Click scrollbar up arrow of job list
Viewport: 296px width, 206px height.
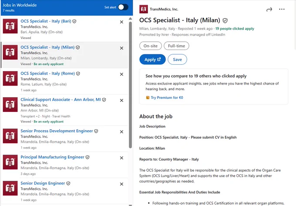coord(130,19)
